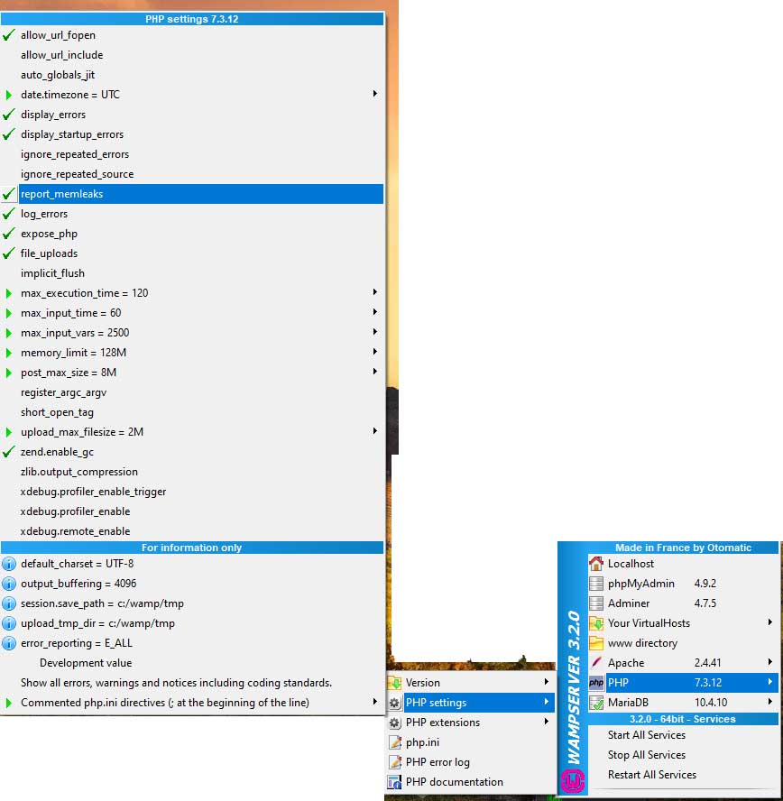Click Start All Services
This screenshot has height=801, width=783.
click(683, 735)
